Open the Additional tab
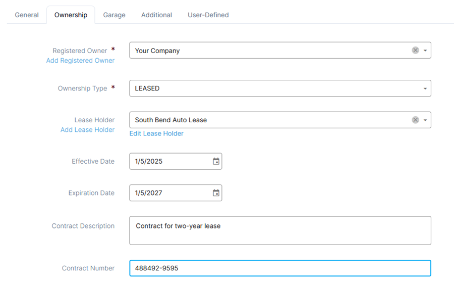The image size is (454, 283). 156,15
